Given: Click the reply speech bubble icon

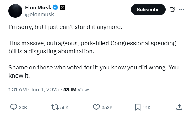Looking at the screenshot, I should click(13, 107).
